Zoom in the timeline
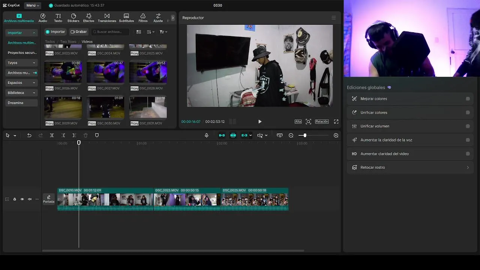The width and height of the screenshot is (480, 270). [x=336, y=135]
